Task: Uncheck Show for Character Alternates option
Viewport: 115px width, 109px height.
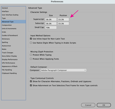Action: pos(31,81)
